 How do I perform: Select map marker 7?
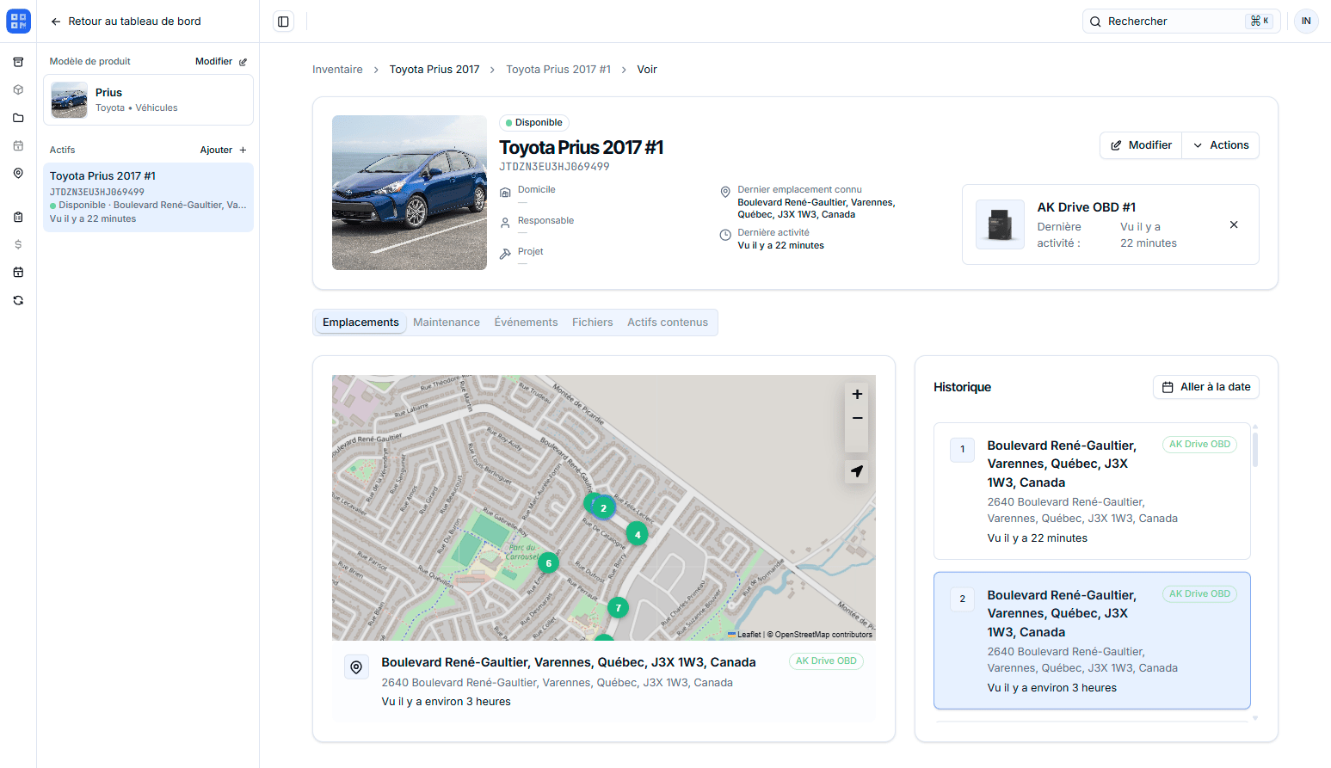pyautogui.click(x=618, y=608)
